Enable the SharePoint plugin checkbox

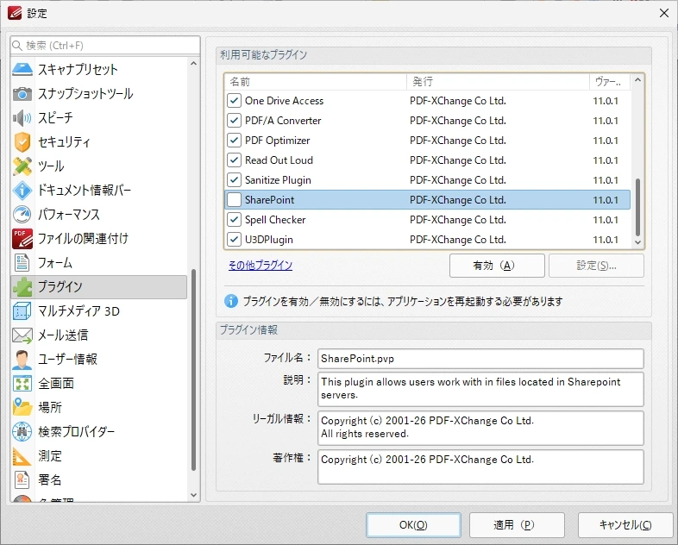tap(234, 200)
